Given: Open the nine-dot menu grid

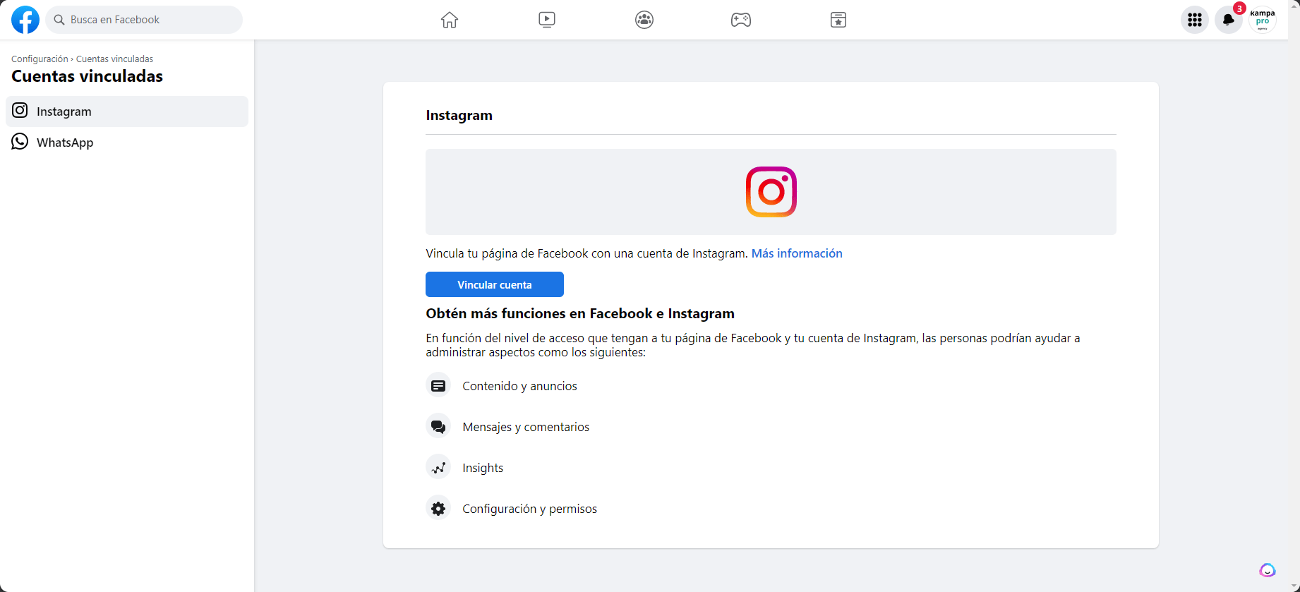Looking at the screenshot, I should click(1195, 20).
